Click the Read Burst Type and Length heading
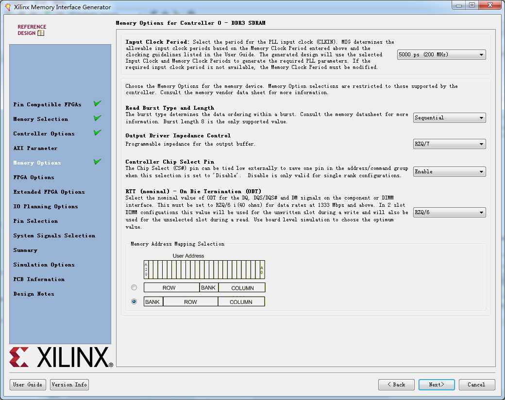This screenshot has width=505, height=400. (x=170, y=108)
